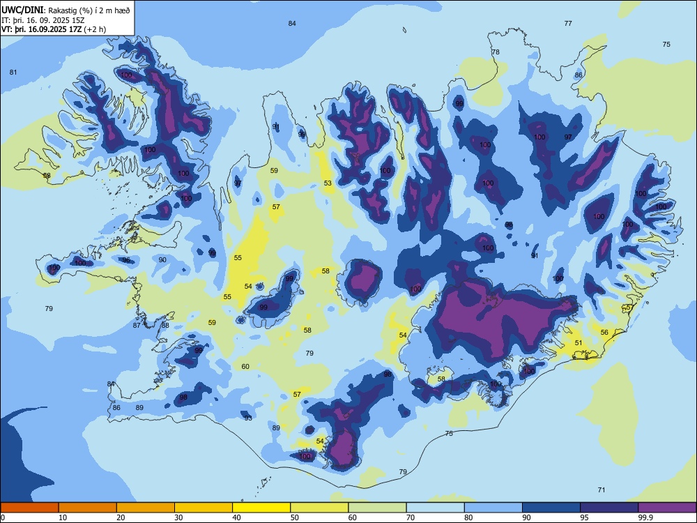Viewport: 697px width, 523px height.
Task: Click the legend tick label '99.9'
Action: point(645,517)
